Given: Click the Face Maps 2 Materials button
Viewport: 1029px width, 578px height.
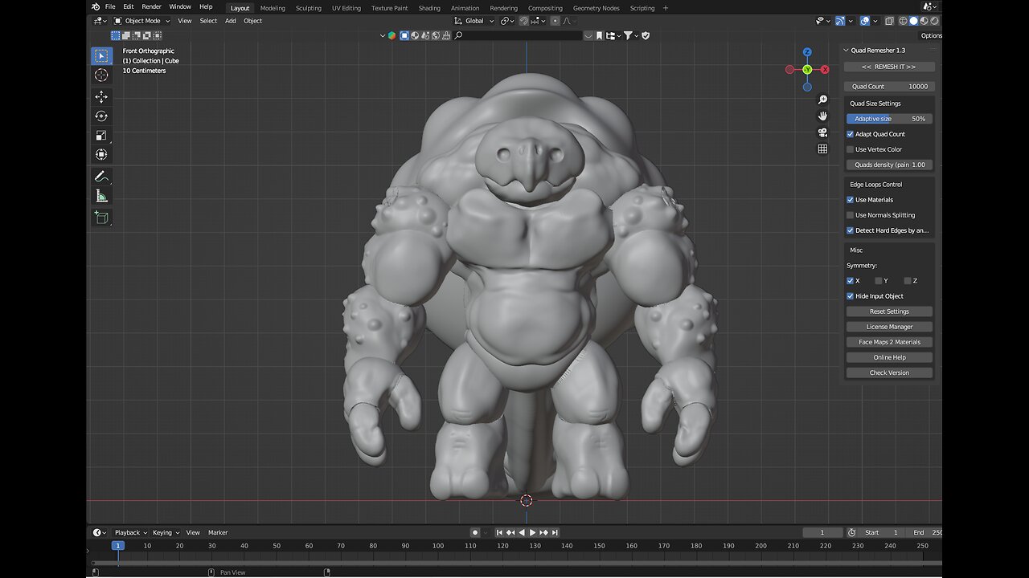Looking at the screenshot, I should coord(889,342).
